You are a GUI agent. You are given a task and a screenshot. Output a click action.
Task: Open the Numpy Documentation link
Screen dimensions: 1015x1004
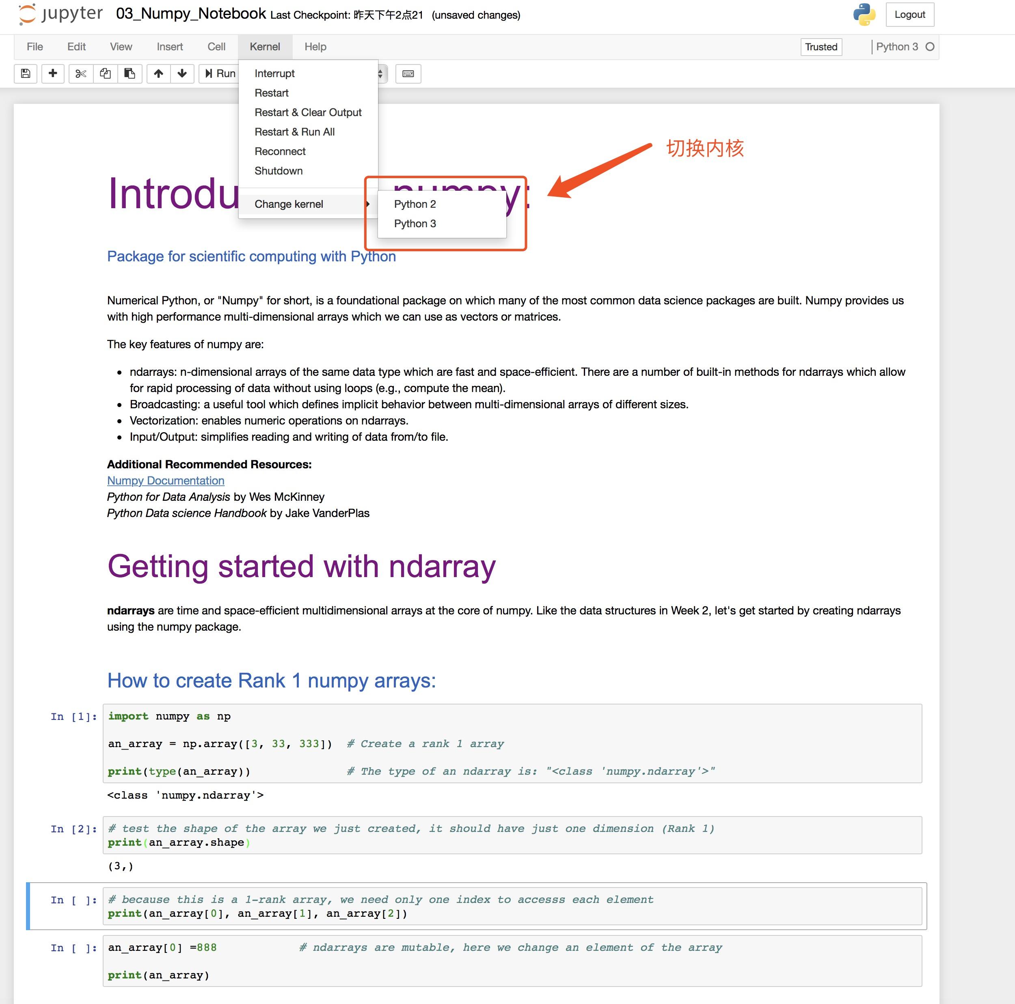pyautogui.click(x=165, y=480)
